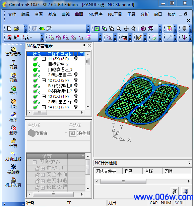This screenshot has width=194, height=207.
Task: Click the 刀轨/程序名称 column header
Action: pos(60,54)
